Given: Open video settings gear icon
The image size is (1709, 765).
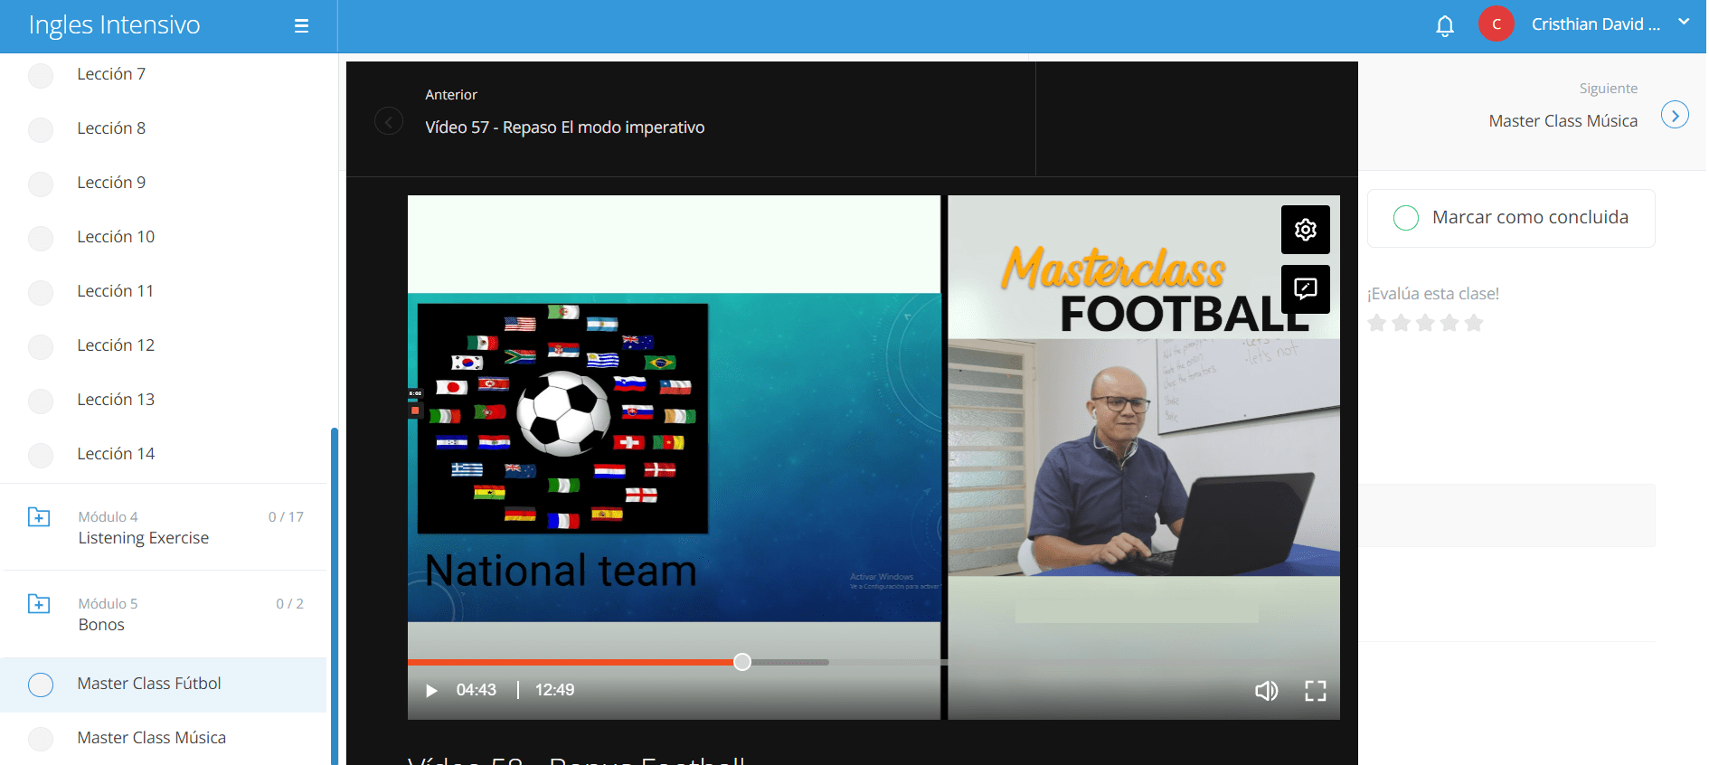Looking at the screenshot, I should (1305, 230).
